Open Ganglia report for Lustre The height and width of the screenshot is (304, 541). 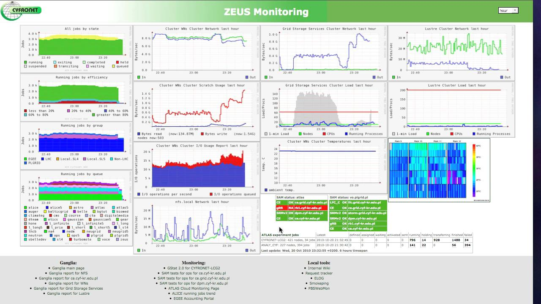click(x=68, y=293)
